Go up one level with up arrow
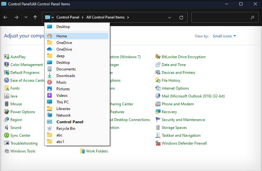The width and height of the screenshot is (262, 171). (35, 17)
